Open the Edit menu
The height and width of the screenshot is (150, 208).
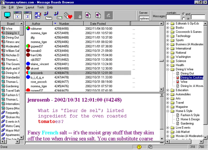click(x=11, y=7)
